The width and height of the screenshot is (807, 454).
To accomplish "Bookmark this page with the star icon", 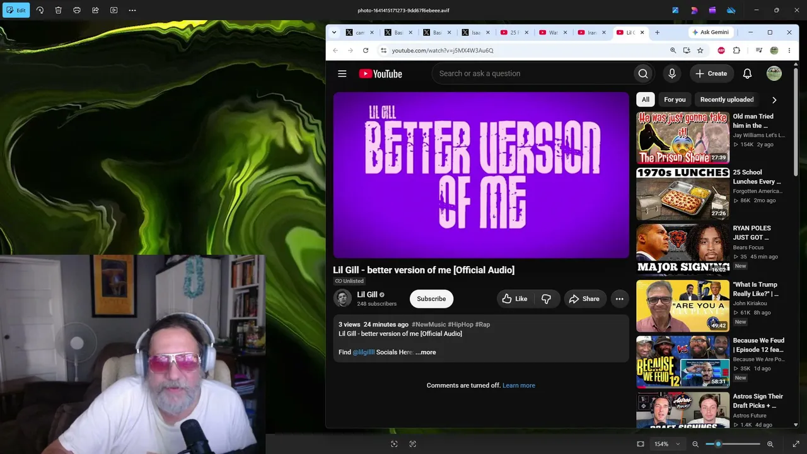I will 700,50.
